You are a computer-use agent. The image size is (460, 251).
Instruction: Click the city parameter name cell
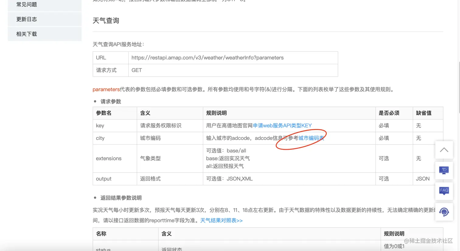[115, 138]
